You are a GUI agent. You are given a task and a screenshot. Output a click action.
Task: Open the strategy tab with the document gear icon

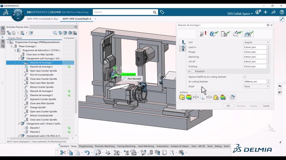coord(225,34)
